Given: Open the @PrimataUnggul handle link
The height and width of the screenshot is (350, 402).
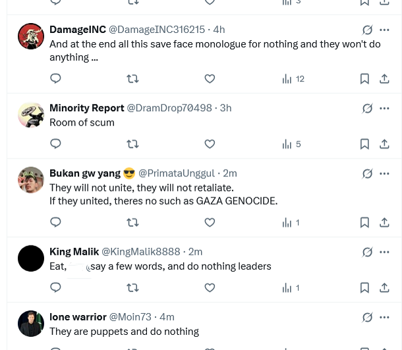Looking at the screenshot, I should (x=176, y=174).
